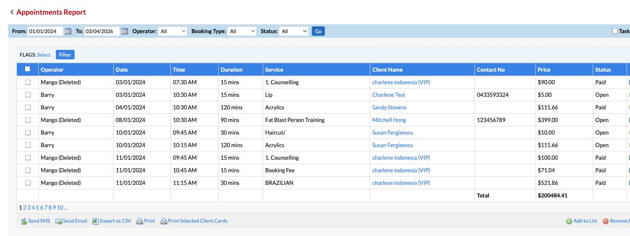Click the green Add to List icon
The image size is (630, 236).
pyautogui.click(x=569, y=221)
